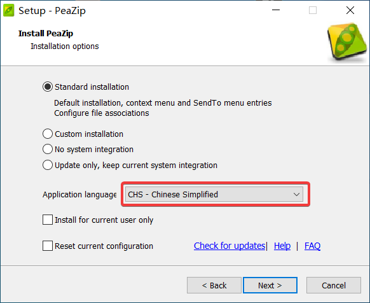Open the FAQ link
Image resolution: width=370 pixels, height=303 pixels.
click(312, 246)
